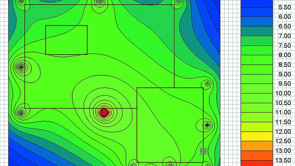The width and height of the screenshot is (295, 166).
Task: Select the dark blue diamond marker on right side
Action: [207, 125]
